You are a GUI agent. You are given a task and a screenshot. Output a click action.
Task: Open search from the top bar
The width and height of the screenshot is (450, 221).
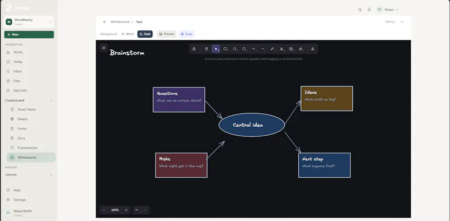[x=360, y=10]
